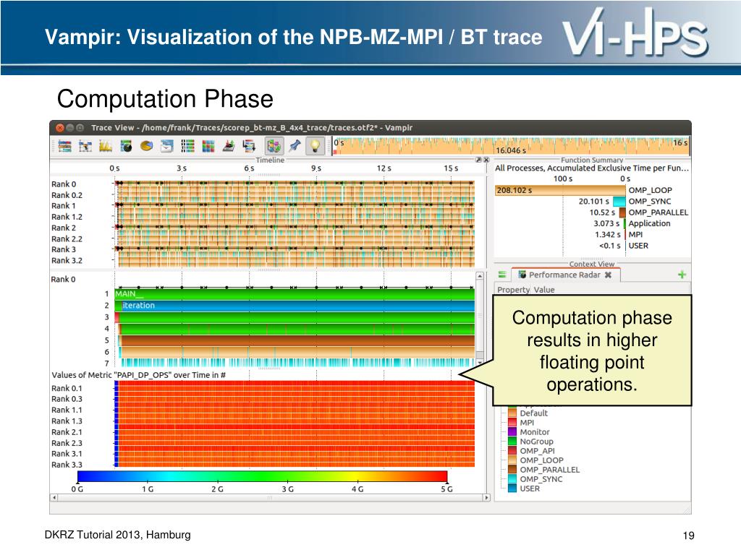Image resolution: width=741 pixels, height=555 pixels.
Task: Click the MPI red color swatch in legend
Action: (512, 422)
